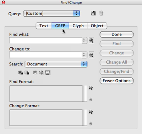
Task: Open special characters menu for Find what
Action: pyautogui.click(x=91, y=41)
